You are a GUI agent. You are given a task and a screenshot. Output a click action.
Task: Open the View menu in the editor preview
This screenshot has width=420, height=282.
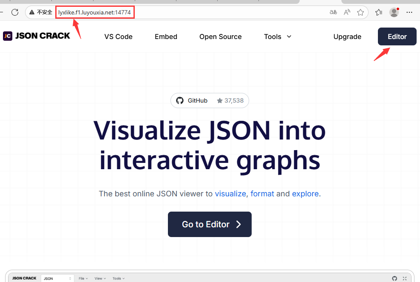(100, 279)
